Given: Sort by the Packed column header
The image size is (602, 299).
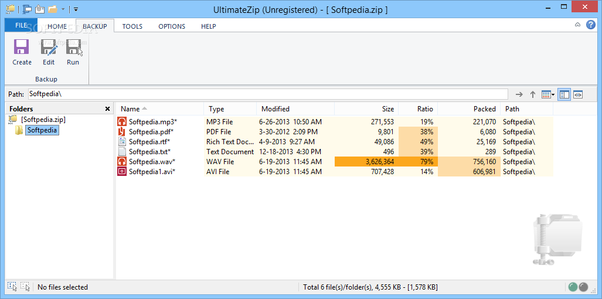Looking at the screenshot, I should point(469,109).
